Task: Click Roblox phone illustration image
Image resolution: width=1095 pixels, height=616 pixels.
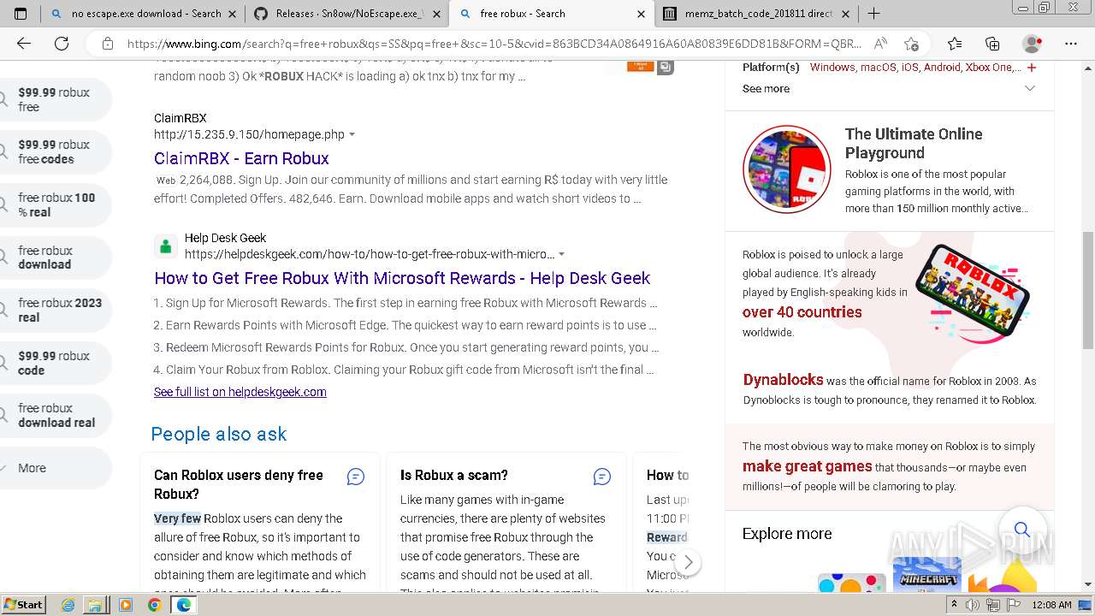Action: pyautogui.click(x=972, y=291)
